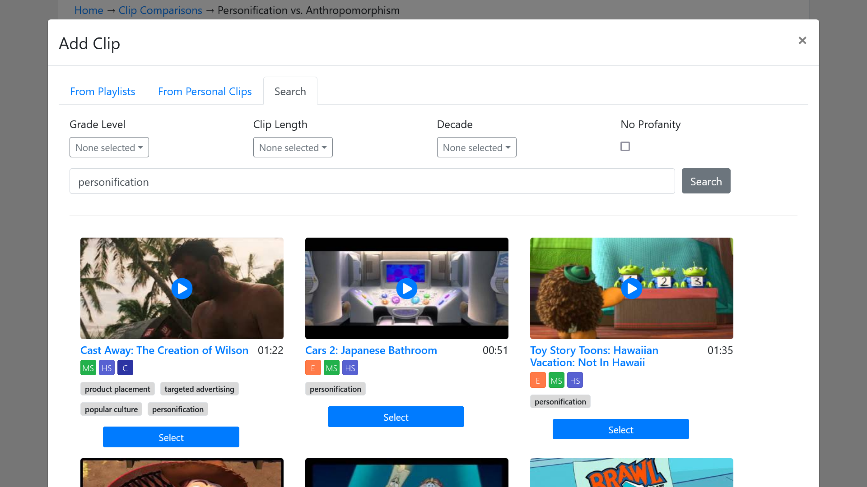Click the gray Search button

706,181
